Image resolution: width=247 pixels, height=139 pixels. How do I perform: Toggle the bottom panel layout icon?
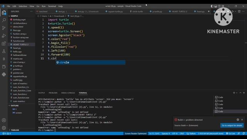(x=216, y=6)
